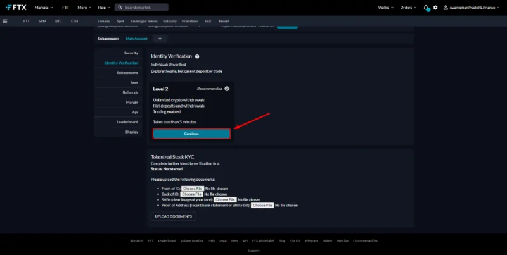This screenshot has height=255, width=507.
Task: Select Main Account subaccount
Action: pos(136,39)
